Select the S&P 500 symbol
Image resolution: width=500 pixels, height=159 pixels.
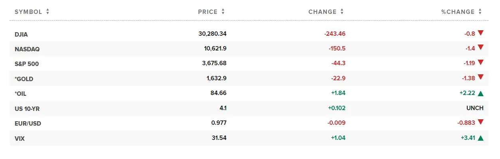coord(27,64)
